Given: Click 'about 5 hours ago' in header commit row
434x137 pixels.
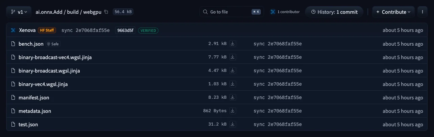Looking at the screenshot, I should 403,30.
